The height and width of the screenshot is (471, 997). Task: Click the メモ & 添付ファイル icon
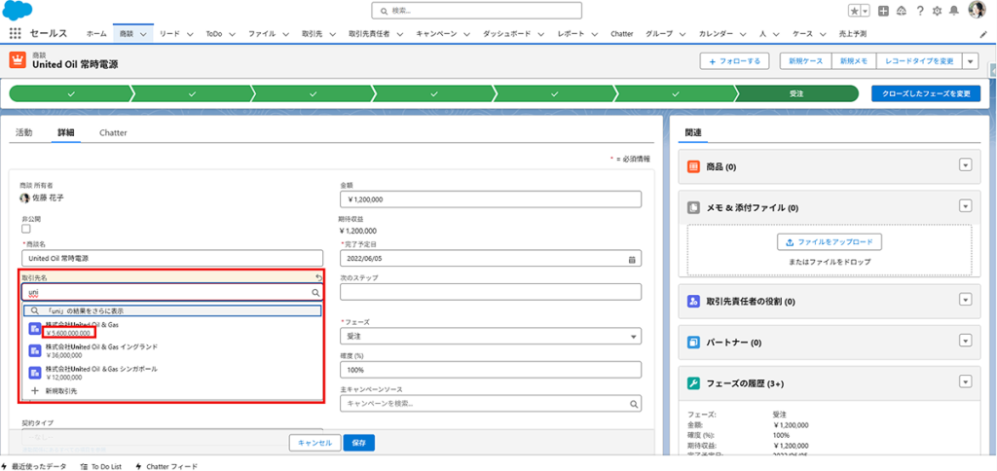(x=693, y=208)
